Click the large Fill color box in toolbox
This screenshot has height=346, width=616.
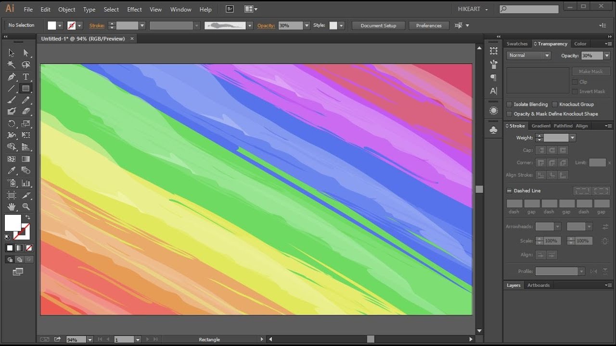coord(13,223)
